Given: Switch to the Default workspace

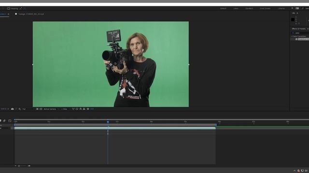Looking at the screenshot, I should 223,9.
